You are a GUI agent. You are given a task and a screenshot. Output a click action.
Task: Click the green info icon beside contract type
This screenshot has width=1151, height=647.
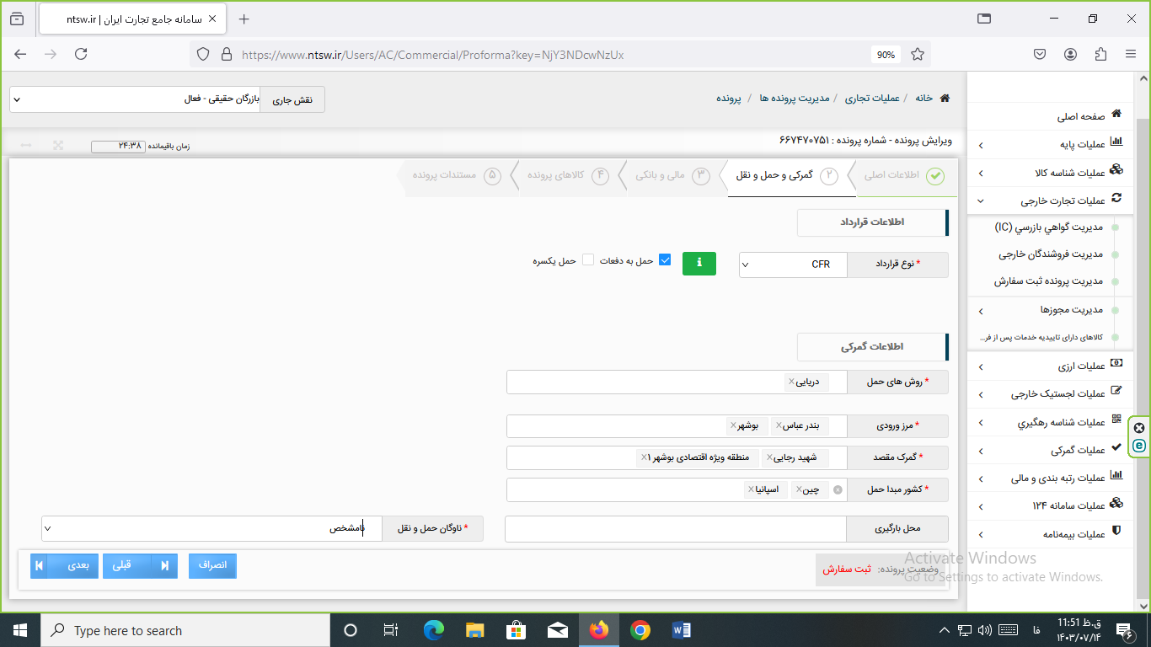tap(699, 263)
